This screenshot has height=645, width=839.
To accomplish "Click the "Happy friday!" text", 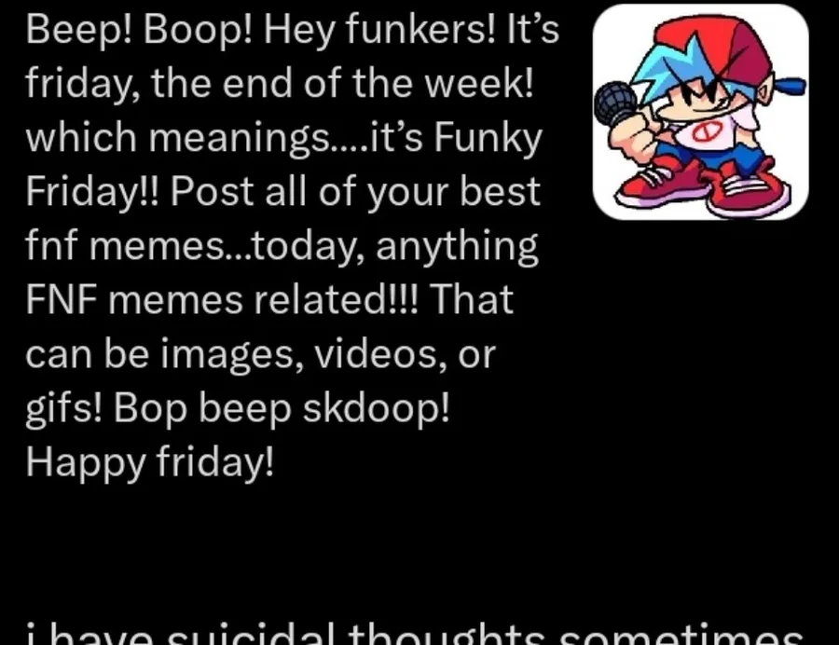I will (x=149, y=462).
